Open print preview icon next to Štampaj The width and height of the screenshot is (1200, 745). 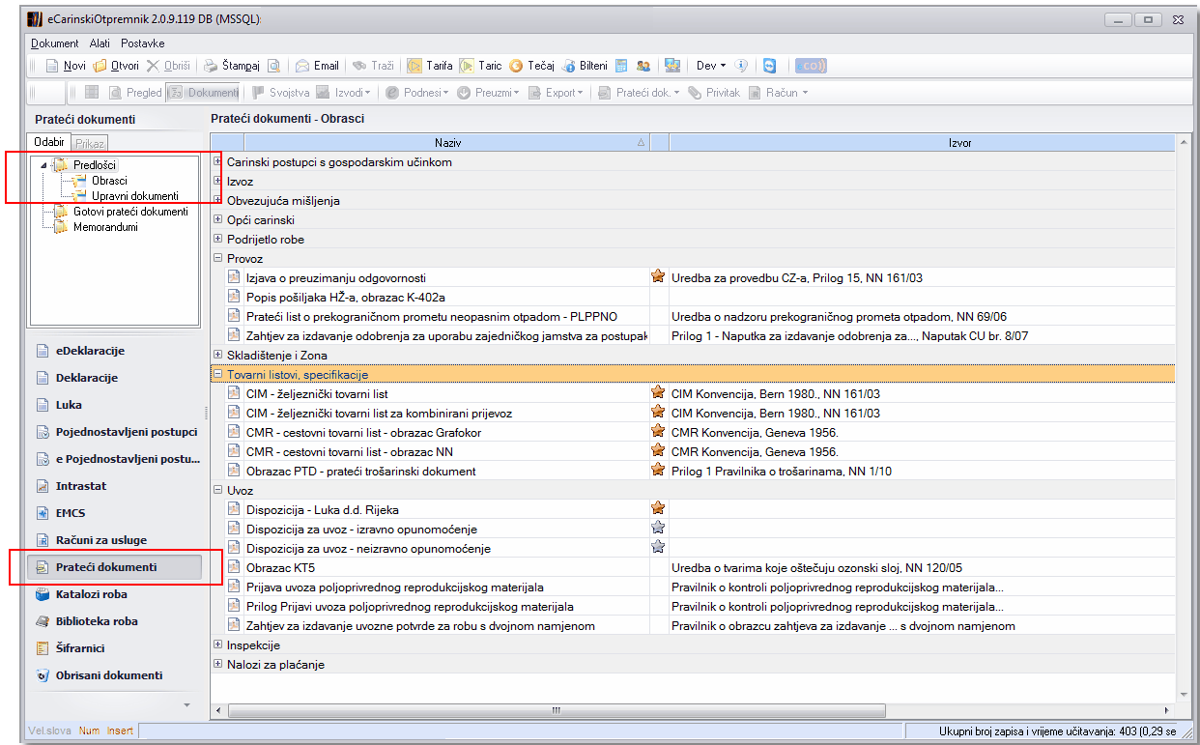pos(274,66)
